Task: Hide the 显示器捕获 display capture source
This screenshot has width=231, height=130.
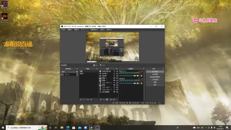Action: [x=114, y=92]
